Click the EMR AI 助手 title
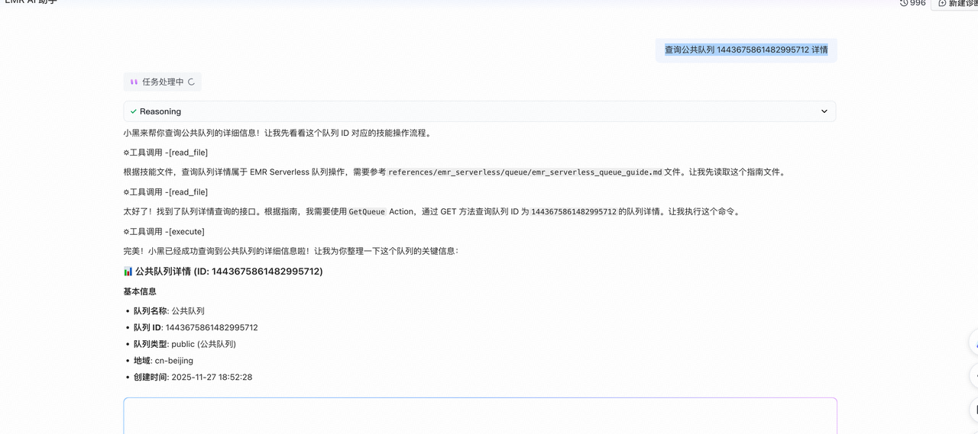The height and width of the screenshot is (434, 978). [31, 2]
